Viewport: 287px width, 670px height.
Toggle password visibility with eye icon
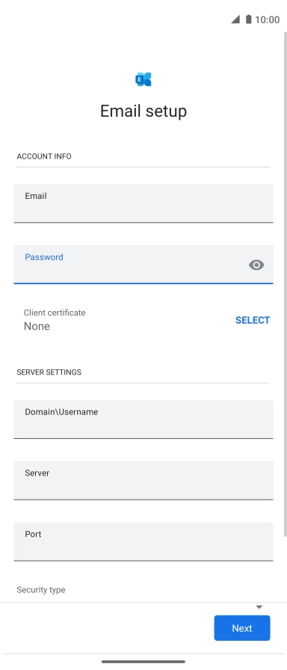[256, 265]
